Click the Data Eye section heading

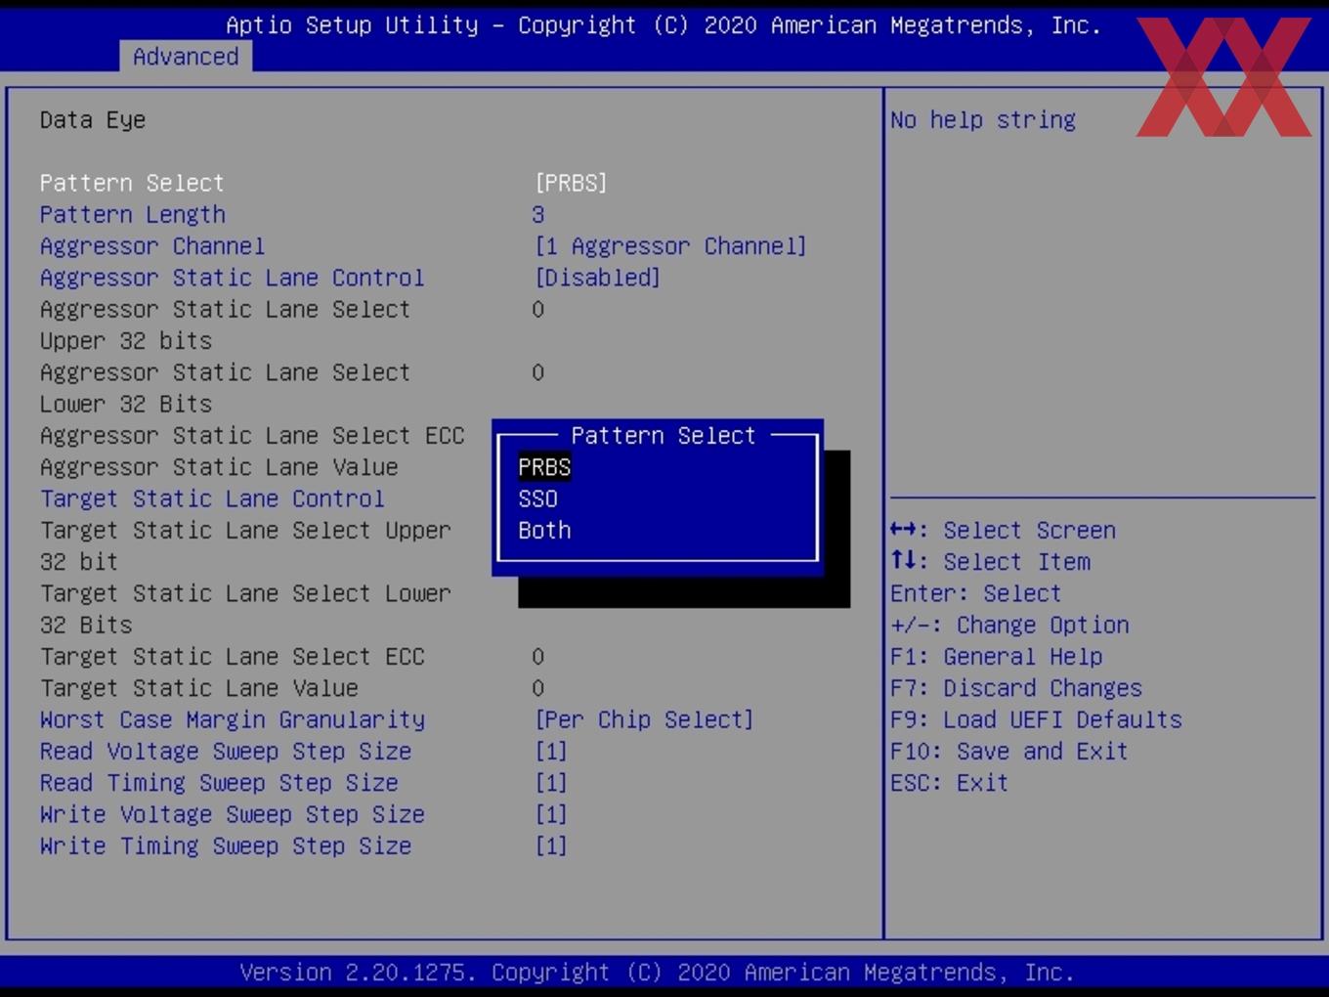[x=93, y=120]
